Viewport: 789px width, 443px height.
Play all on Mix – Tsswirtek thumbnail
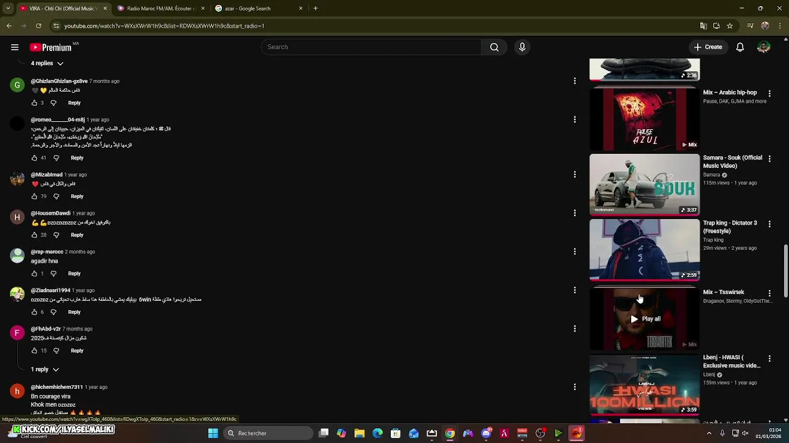644,319
